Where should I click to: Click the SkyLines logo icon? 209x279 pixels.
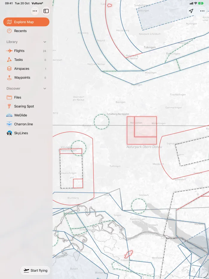[x=9, y=133]
